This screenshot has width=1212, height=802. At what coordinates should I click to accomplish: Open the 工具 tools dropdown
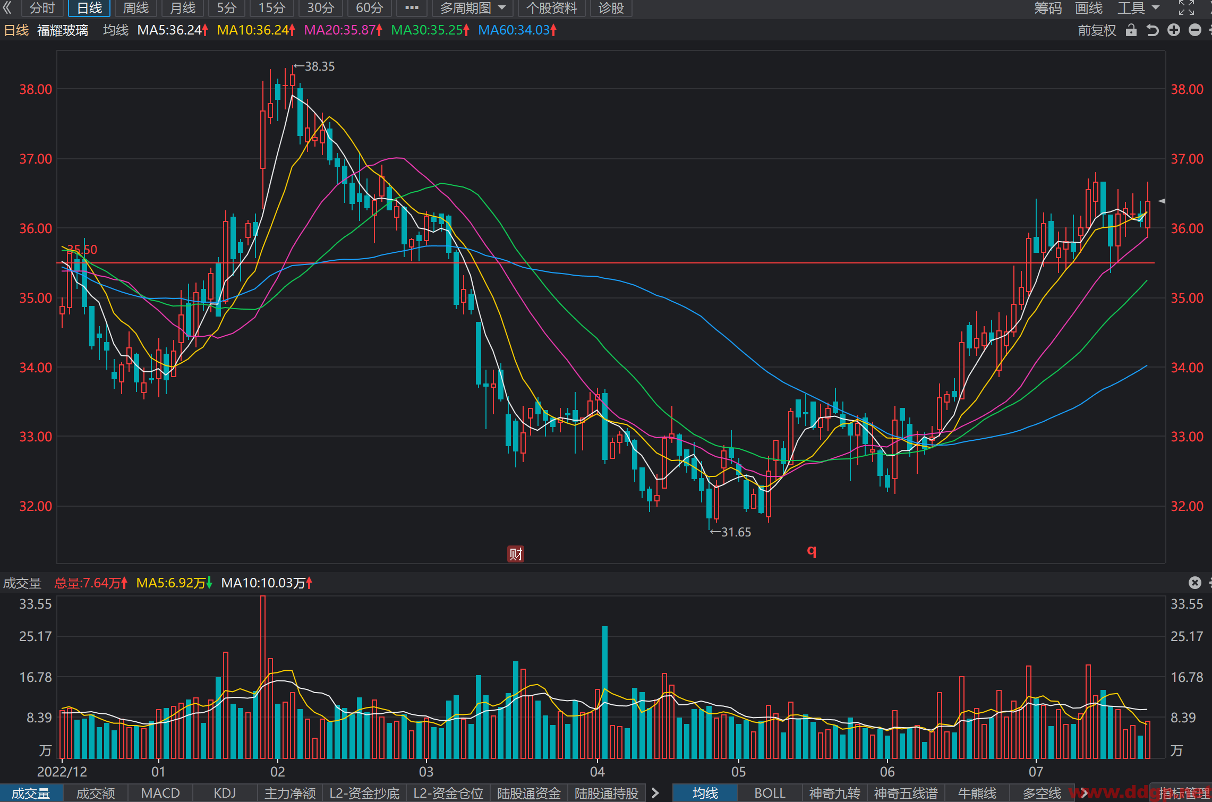pos(1138,8)
